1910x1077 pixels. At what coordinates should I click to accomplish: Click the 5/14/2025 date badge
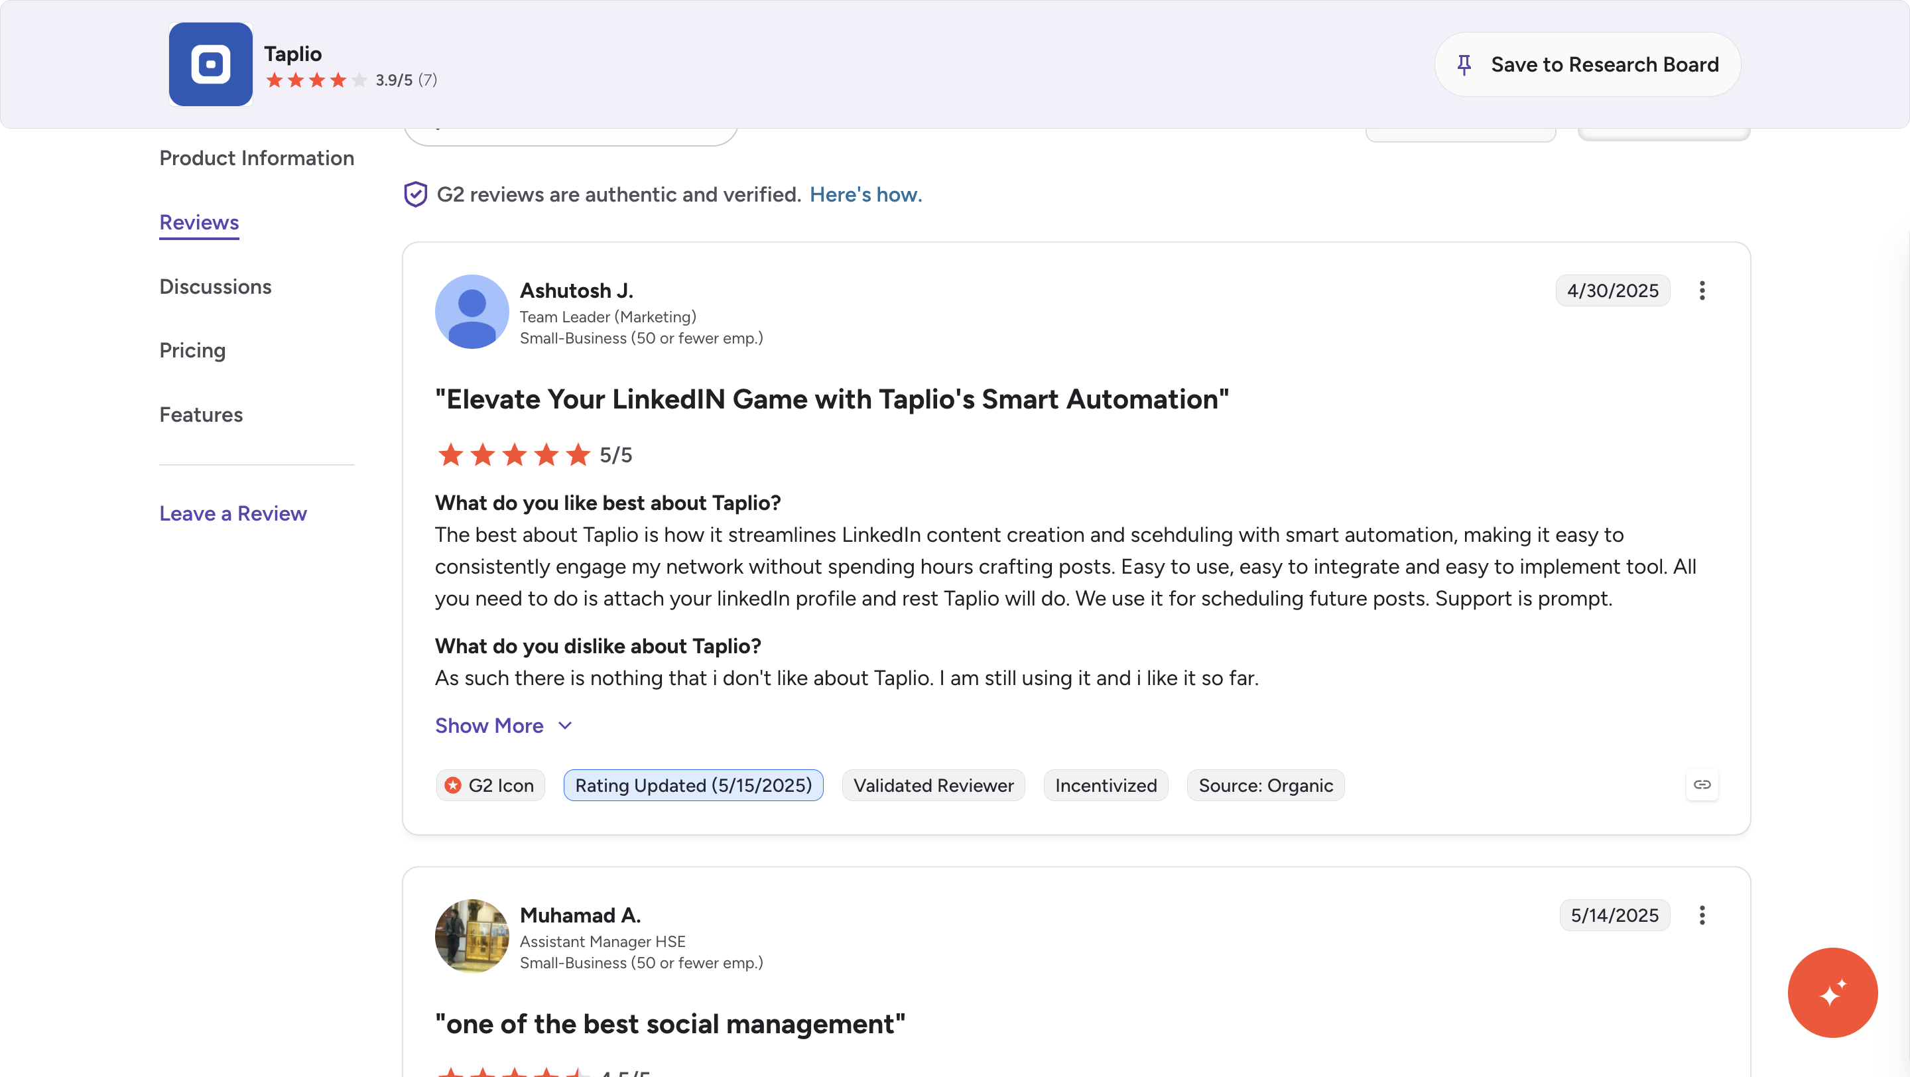point(1614,915)
